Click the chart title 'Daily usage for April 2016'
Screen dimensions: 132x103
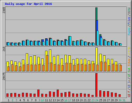click(28, 4)
